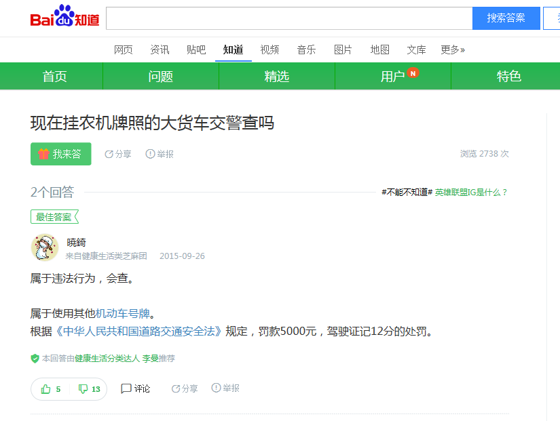Expand the 更多» navigation menu
Screen dimensions: 560x421
[452, 49]
